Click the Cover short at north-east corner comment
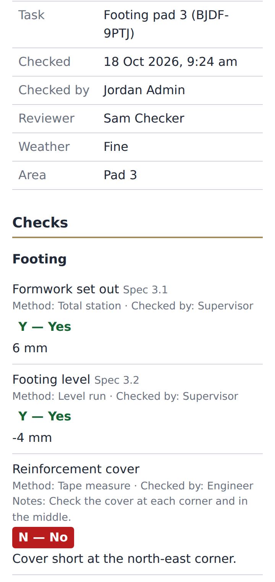275x582 pixels. 124,559
